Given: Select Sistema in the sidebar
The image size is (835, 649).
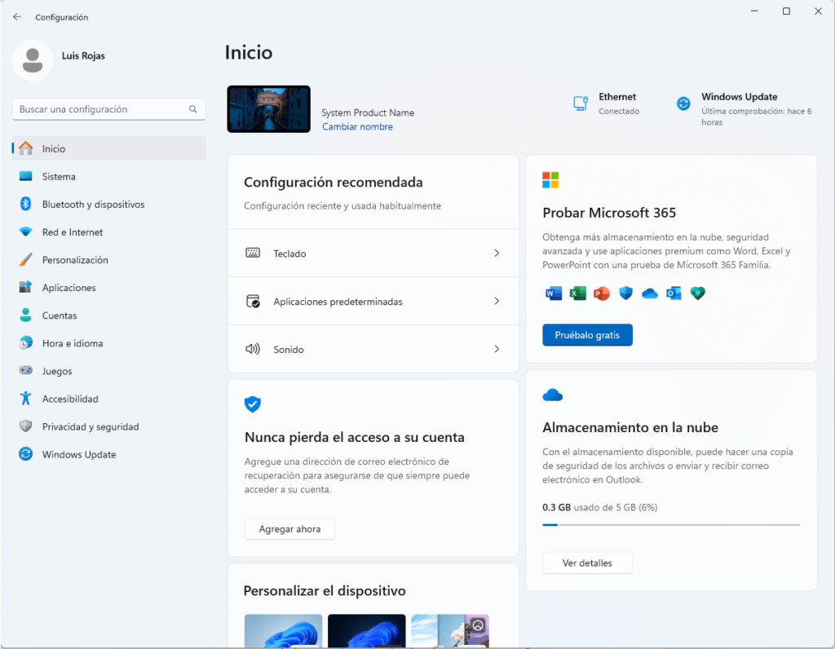Looking at the screenshot, I should tap(59, 177).
